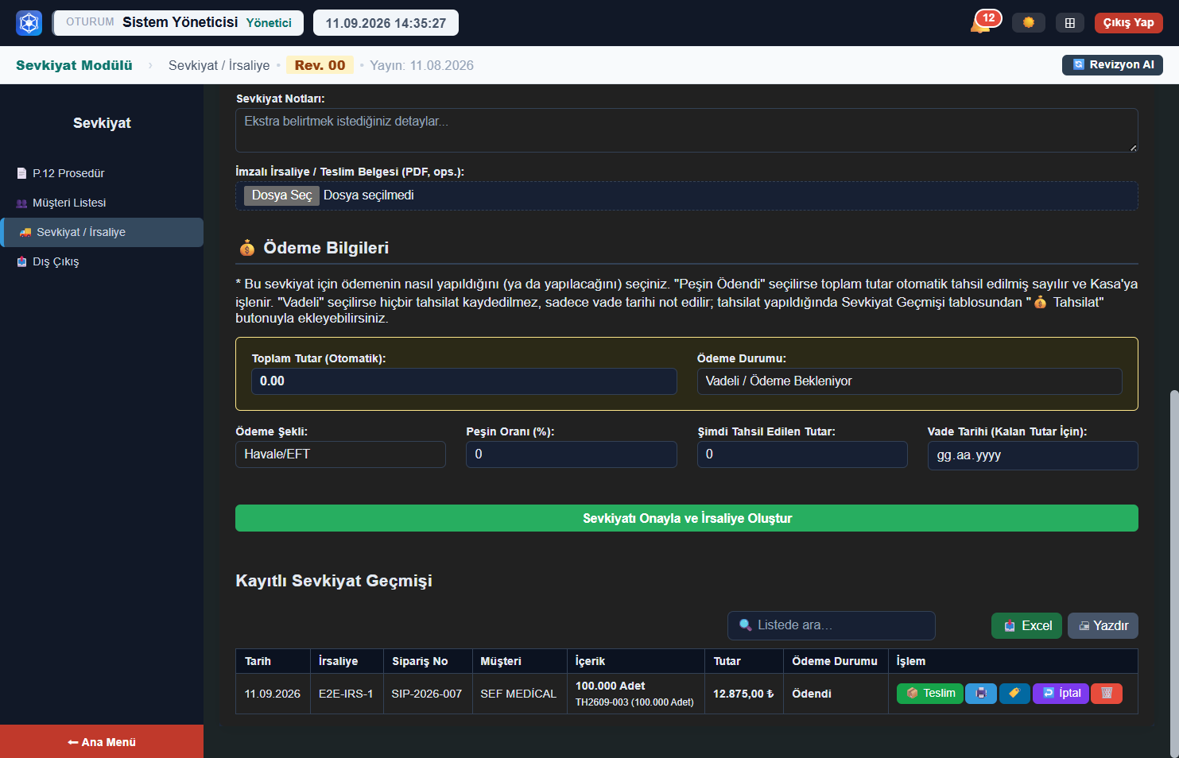Click Dosya Seç to choose a file

281,195
